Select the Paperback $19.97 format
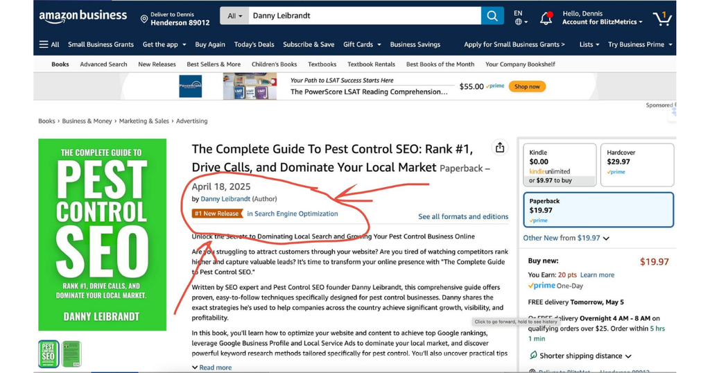This screenshot has height=373, width=710. point(598,210)
